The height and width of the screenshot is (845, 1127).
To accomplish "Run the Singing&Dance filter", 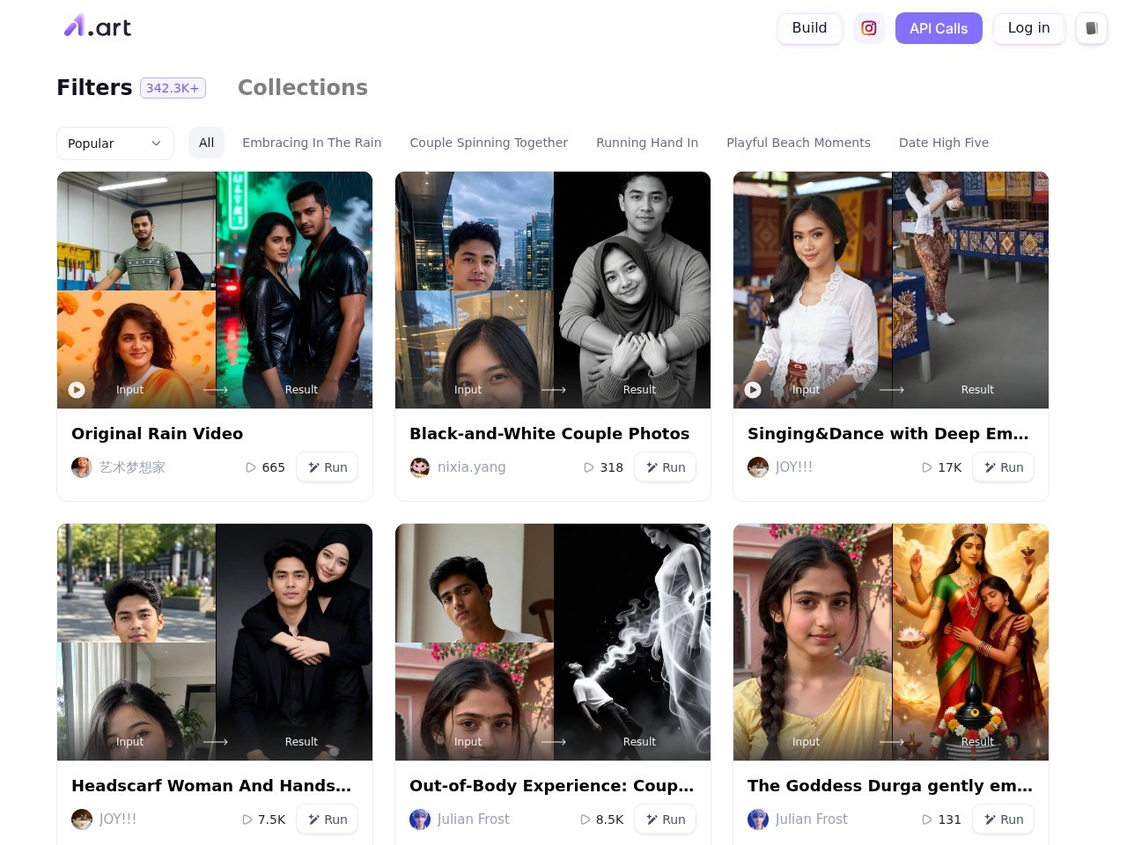I will (x=1004, y=467).
